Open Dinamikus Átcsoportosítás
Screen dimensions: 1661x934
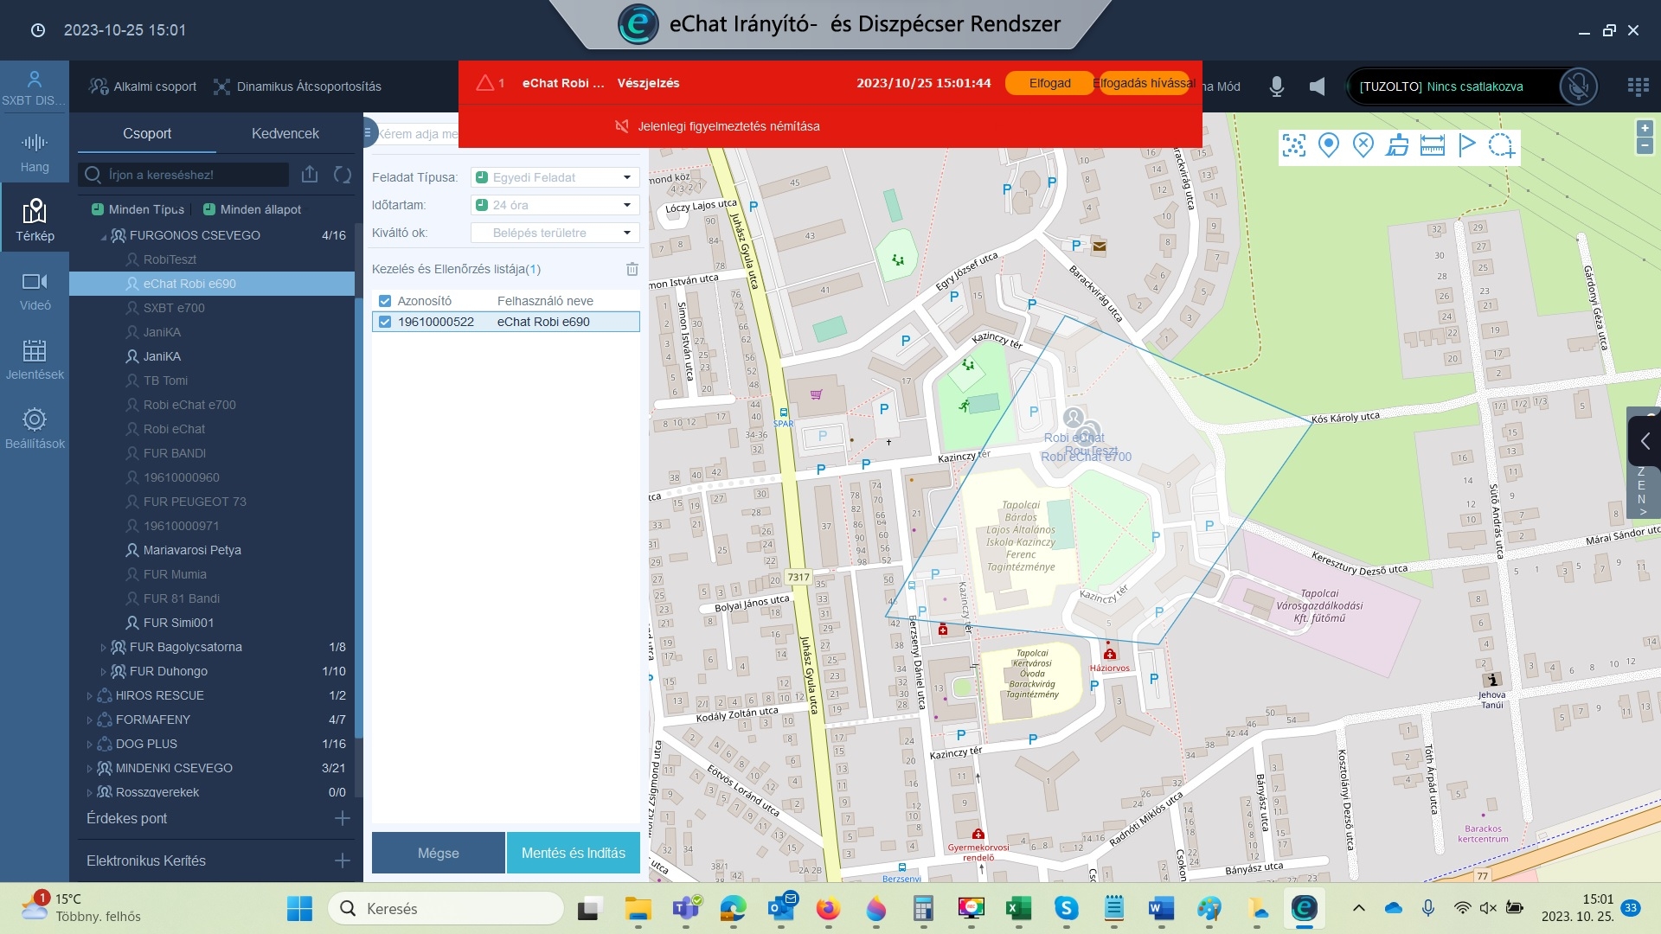pyautogui.click(x=297, y=86)
